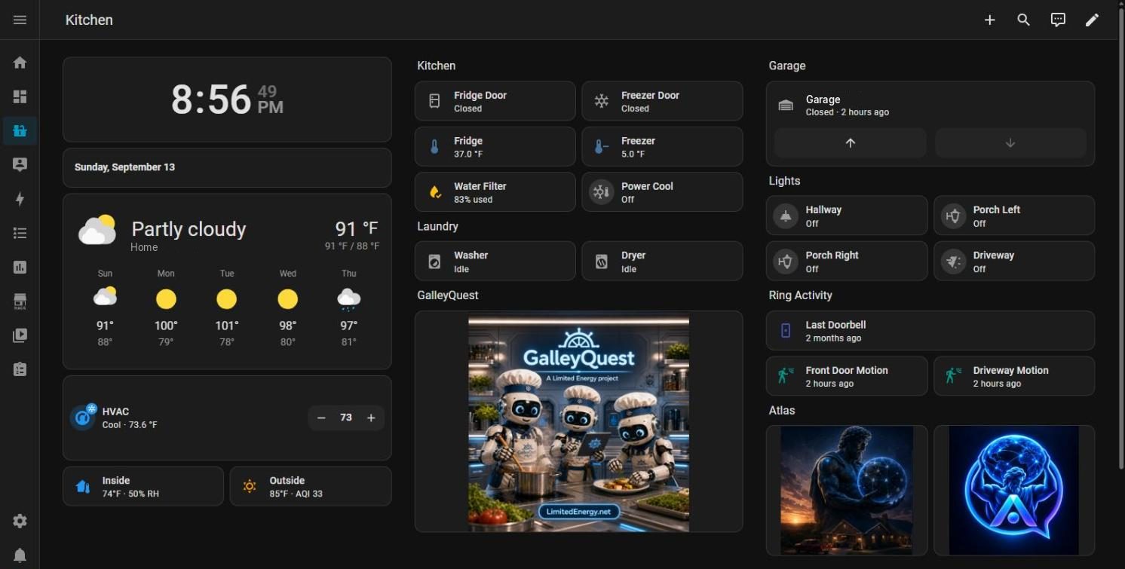The height and width of the screenshot is (569, 1125).
Task: Open the To-do clipboard sidebar icon
Action: [x=20, y=369]
